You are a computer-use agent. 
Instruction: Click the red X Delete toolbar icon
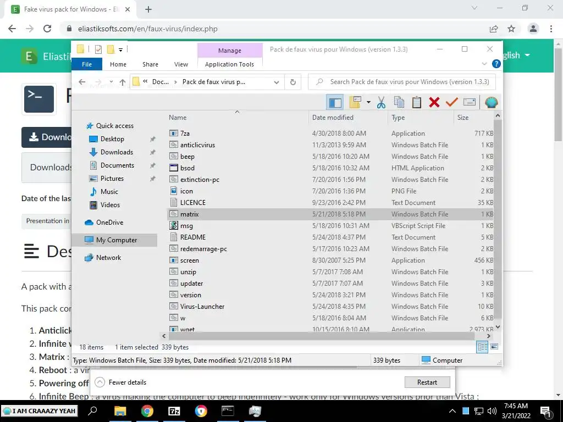pyautogui.click(x=434, y=102)
